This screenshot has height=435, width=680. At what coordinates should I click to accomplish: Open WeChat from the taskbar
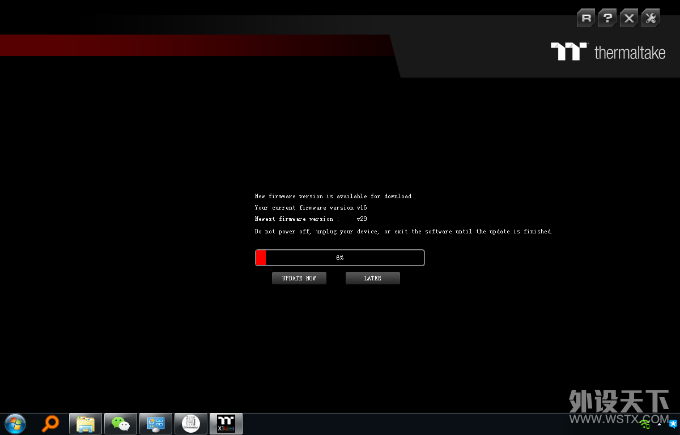coord(121,424)
